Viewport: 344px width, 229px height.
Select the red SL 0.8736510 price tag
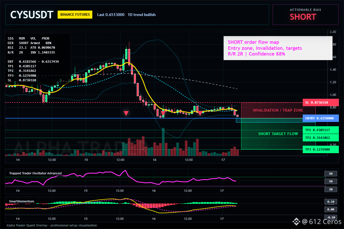(x=321, y=102)
